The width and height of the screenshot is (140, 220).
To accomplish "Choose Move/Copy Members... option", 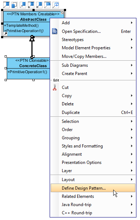I will (93, 56).
